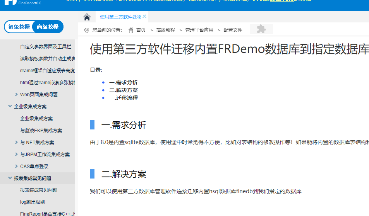Jump to 一.需求分析 in contents

point(124,82)
